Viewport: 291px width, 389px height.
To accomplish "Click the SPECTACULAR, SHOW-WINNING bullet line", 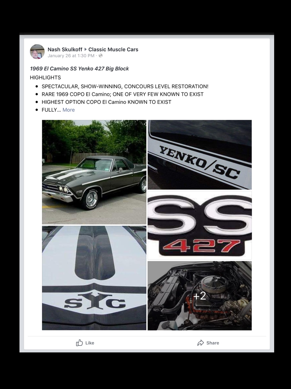I will (125, 86).
